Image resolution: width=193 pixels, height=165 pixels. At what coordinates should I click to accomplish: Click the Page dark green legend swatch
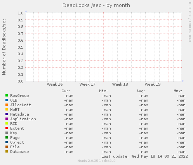(x=7, y=137)
